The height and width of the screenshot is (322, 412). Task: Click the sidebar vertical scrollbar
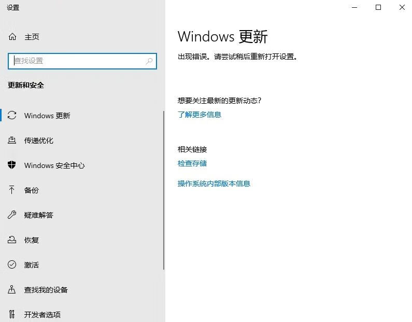[164, 190]
